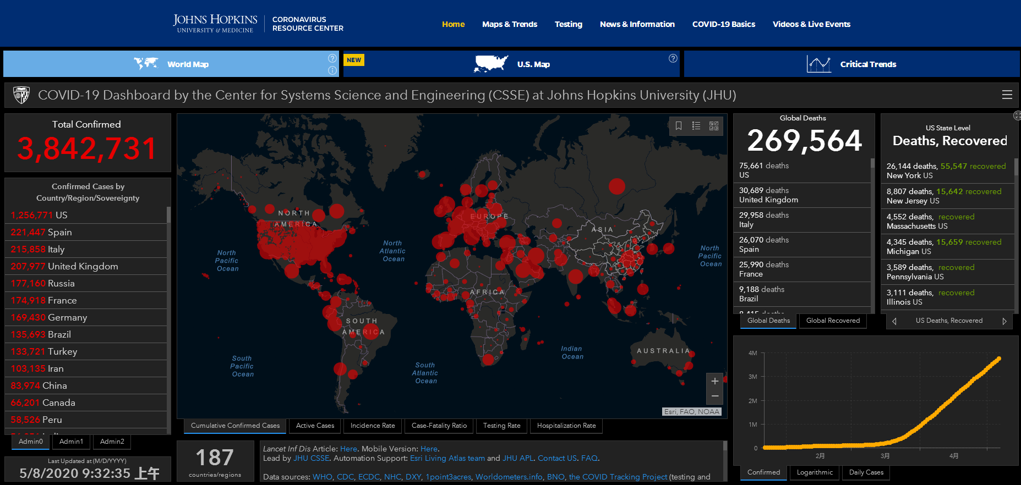Open the dashboard hamburger menu
The height and width of the screenshot is (485, 1021).
click(1007, 95)
